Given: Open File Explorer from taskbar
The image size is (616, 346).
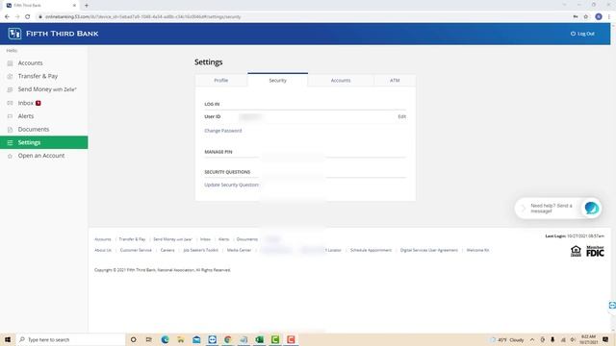Looking at the screenshot, I should coord(181,339).
